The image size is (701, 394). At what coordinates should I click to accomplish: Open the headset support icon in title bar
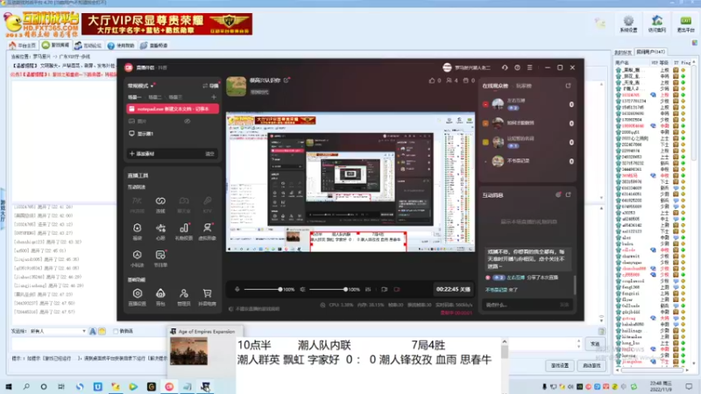coord(505,67)
